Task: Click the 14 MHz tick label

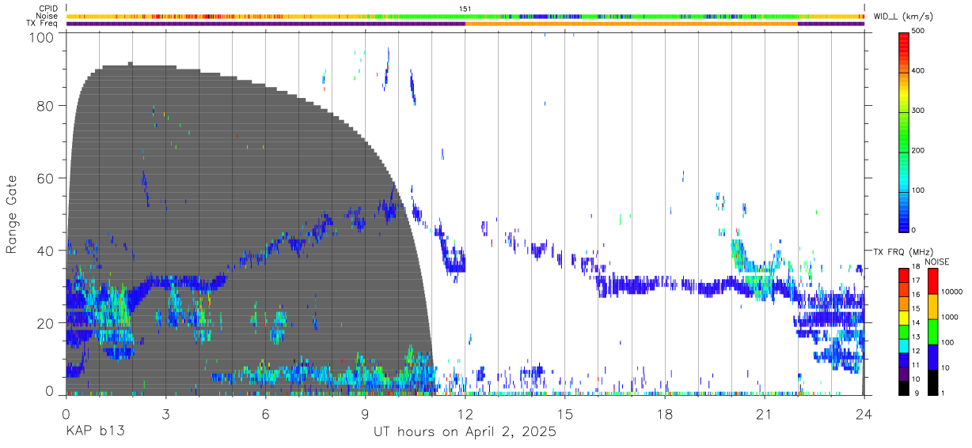Action: pos(917,324)
